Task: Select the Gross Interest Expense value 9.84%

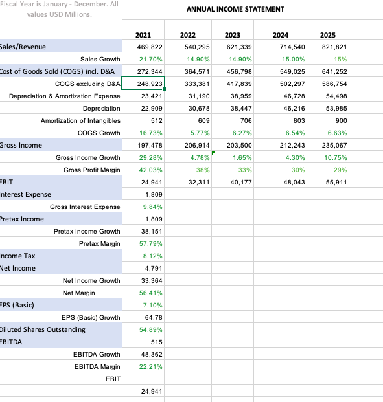Action: pos(143,207)
